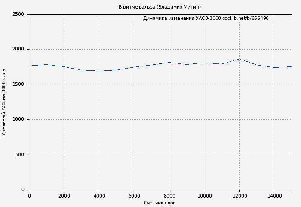Viewport: 301px width, 207px height.
Task: Click the y-axis tick label 1500
Action: (x=18, y=85)
